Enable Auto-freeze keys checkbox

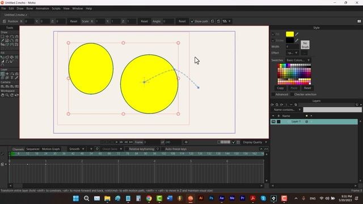[x=163, y=149]
